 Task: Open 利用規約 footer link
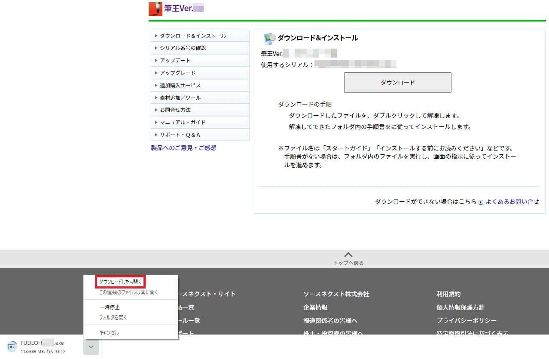[x=448, y=294]
